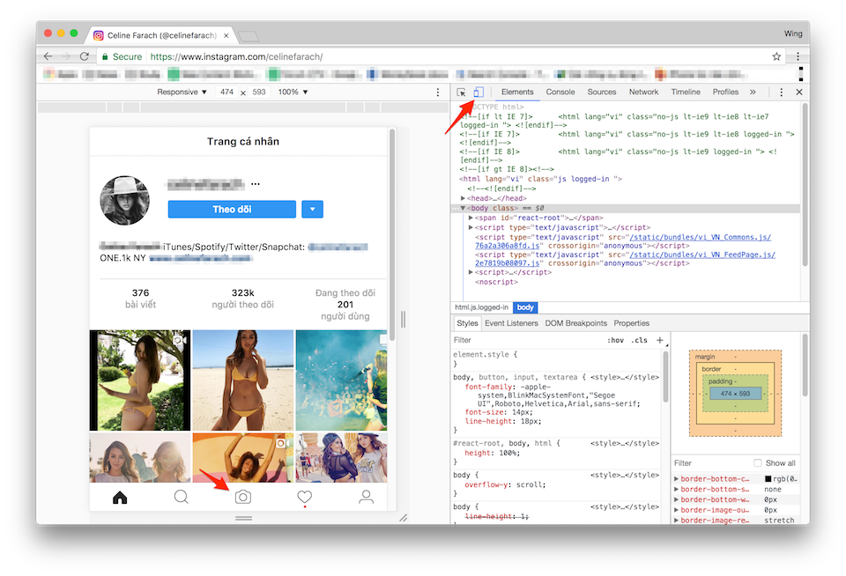The height and width of the screenshot is (576, 846).
Task: Select the Styles tab
Action: [x=467, y=323]
